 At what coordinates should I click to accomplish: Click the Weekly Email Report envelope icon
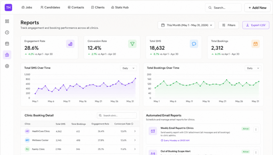(x=153, y=131)
